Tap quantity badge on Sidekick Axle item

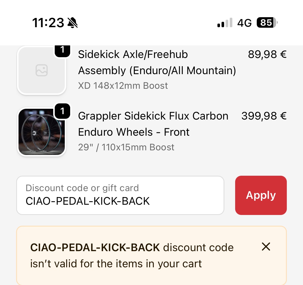(62, 50)
